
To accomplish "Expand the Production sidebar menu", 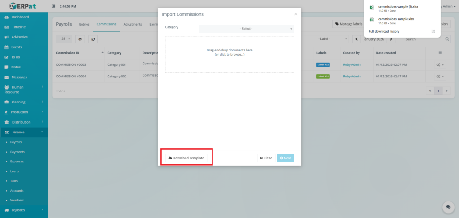I will pos(24,112).
